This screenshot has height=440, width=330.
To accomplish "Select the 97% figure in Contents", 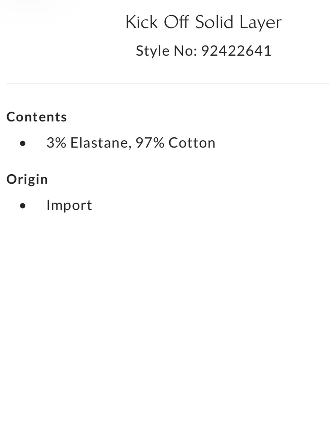I will coord(150,143).
